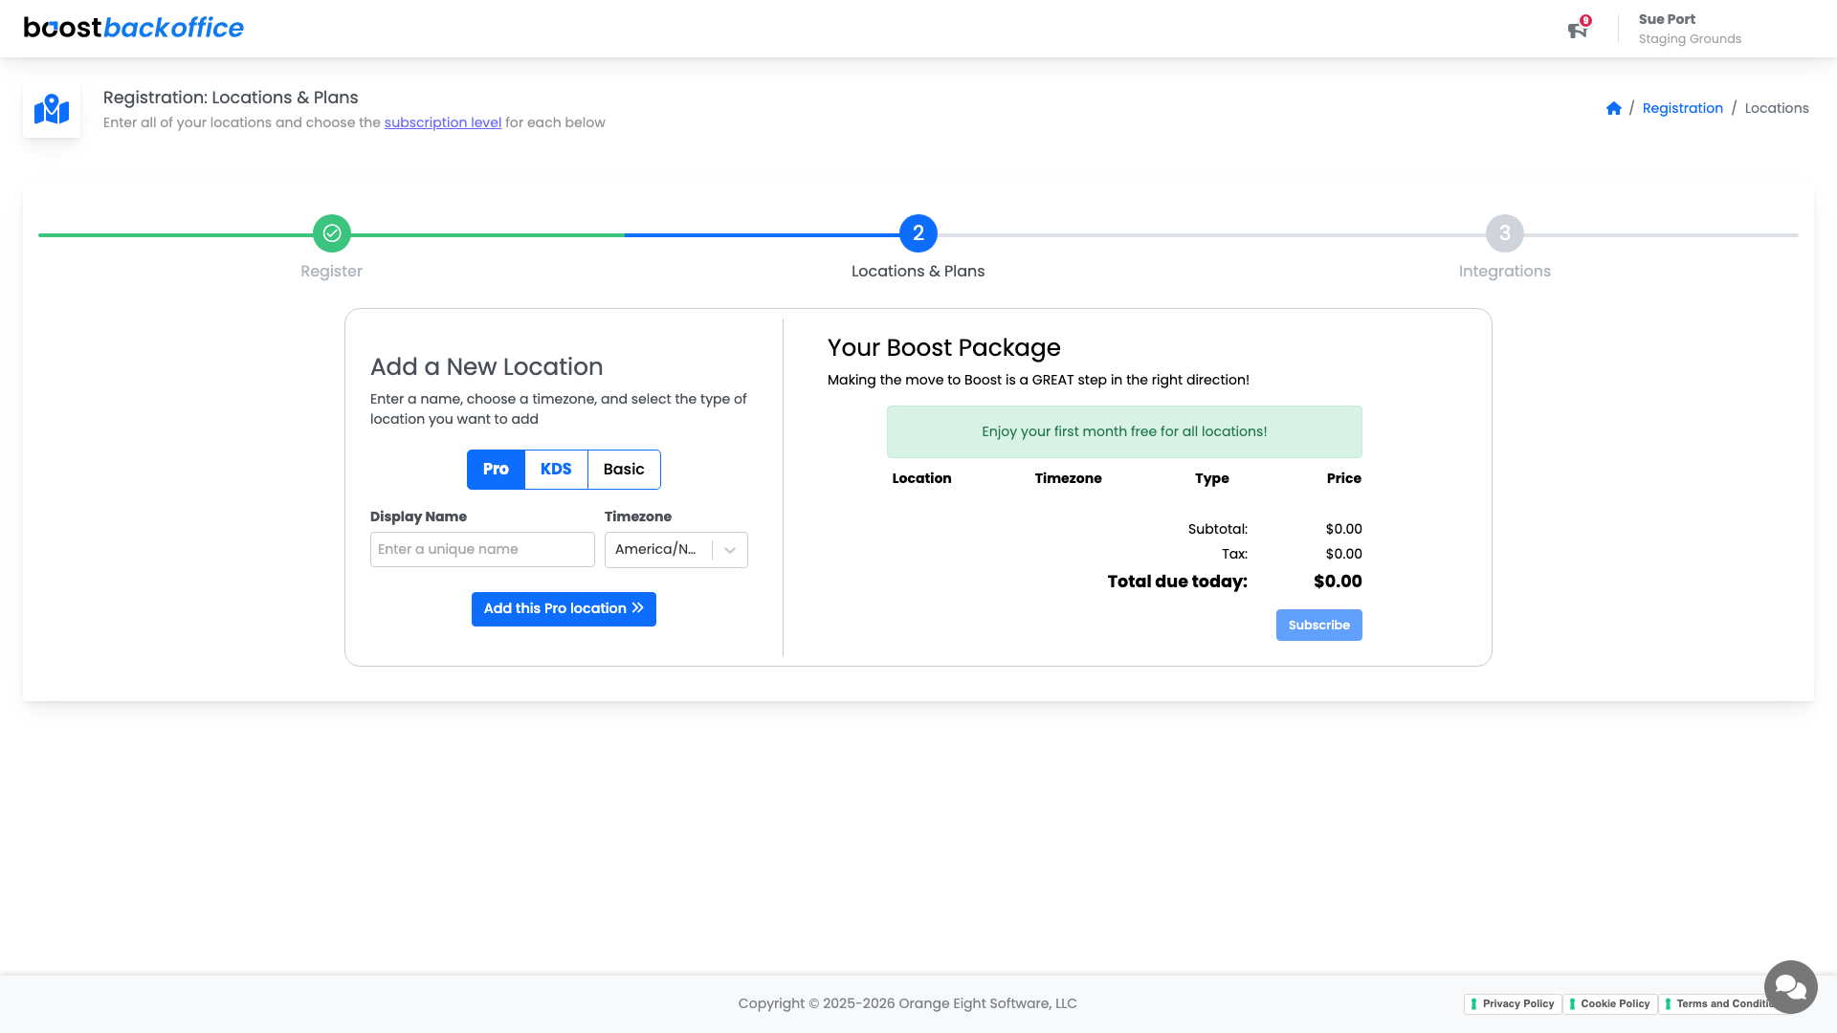Click the Type column header
Image resolution: width=1837 pixels, height=1033 pixels.
coord(1211,478)
